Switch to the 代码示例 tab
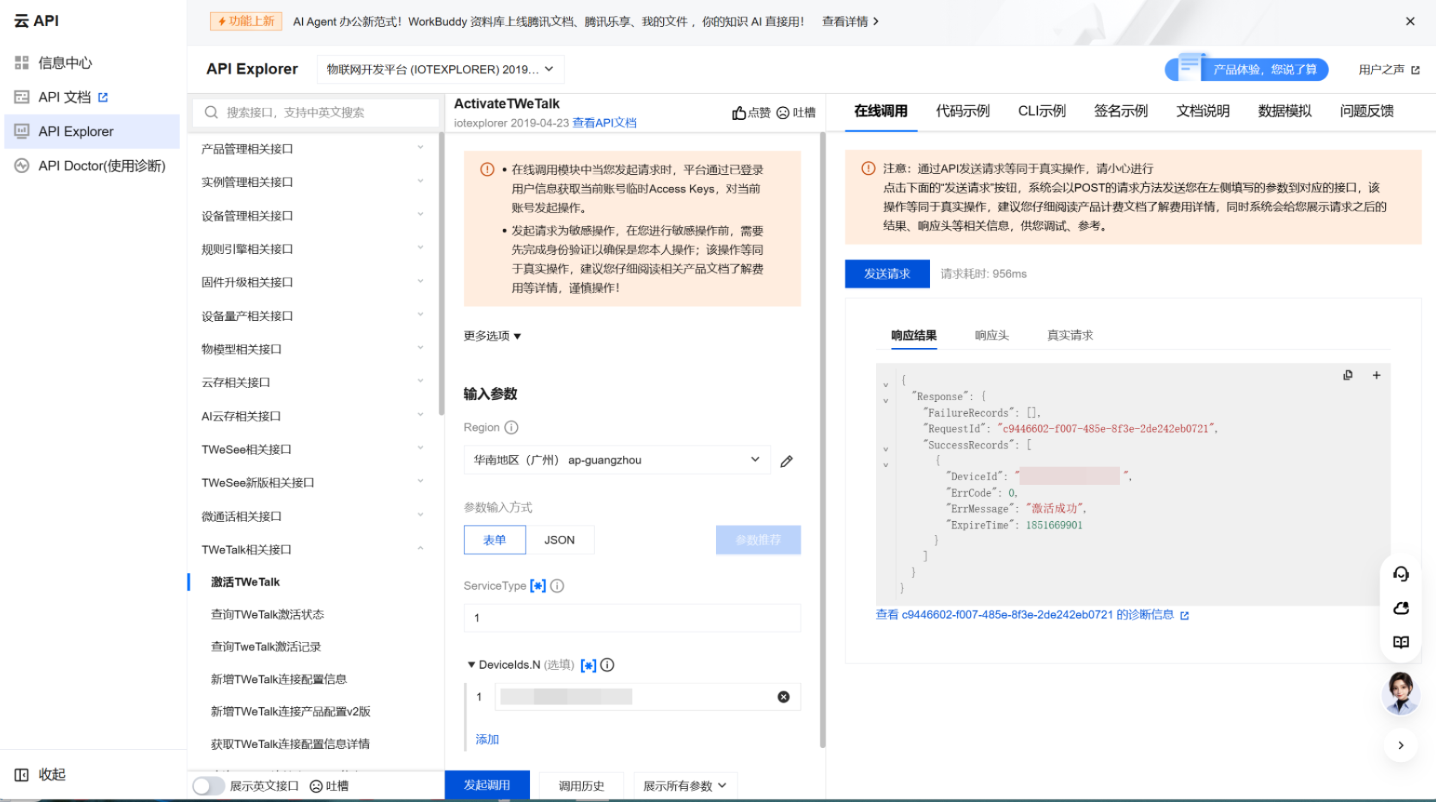The height and width of the screenshot is (802, 1436). [x=962, y=111]
